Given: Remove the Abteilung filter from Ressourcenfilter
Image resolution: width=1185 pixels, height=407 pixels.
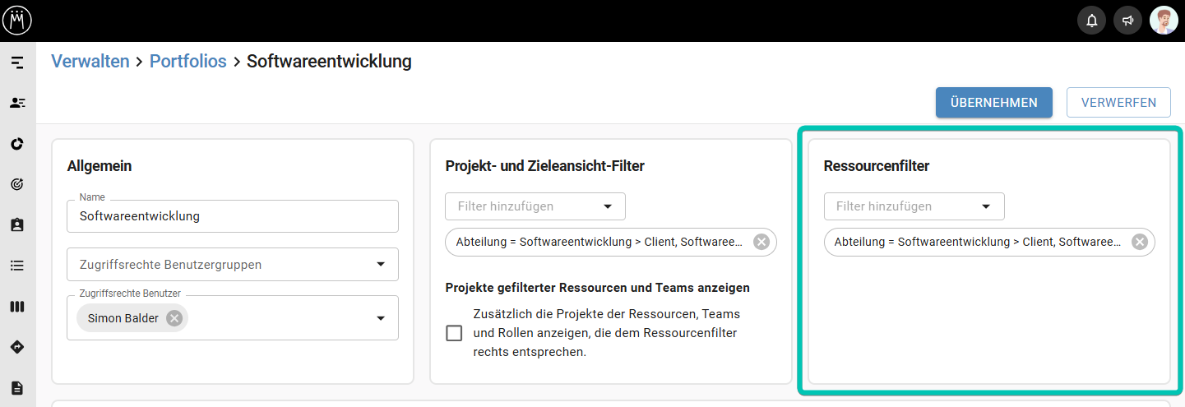Looking at the screenshot, I should point(1140,242).
